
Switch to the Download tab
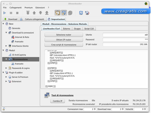tap(11, 19)
